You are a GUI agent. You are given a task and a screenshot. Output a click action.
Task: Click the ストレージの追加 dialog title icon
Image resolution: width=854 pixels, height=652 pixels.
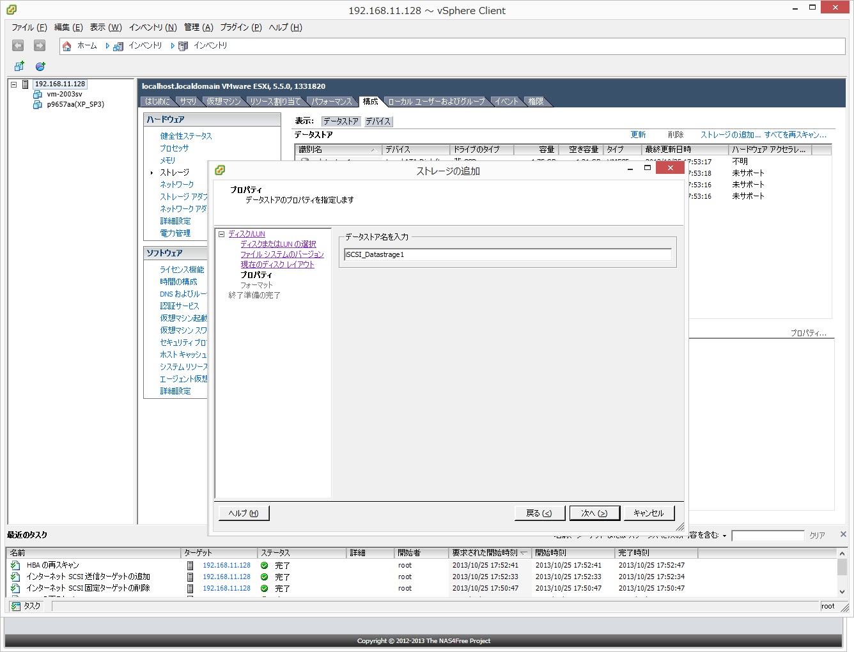click(220, 170)
